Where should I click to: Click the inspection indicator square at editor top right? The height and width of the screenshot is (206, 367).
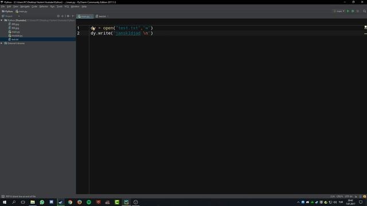click(x=365, y=27)
